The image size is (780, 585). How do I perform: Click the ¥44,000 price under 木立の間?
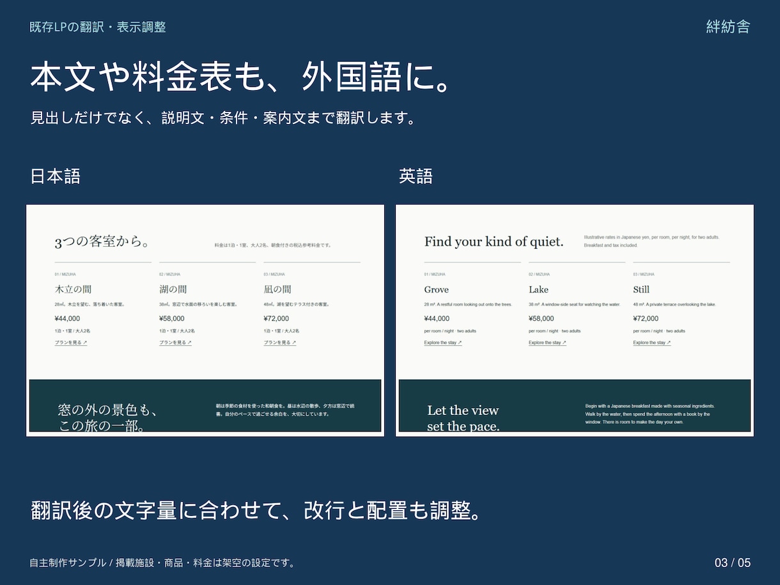pos(67,318)
